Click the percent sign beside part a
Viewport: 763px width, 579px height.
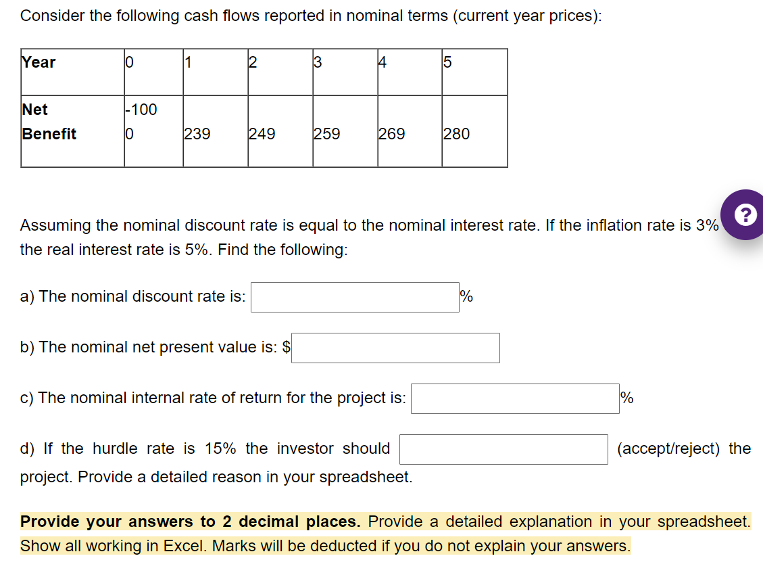click(x=466, y=296)
